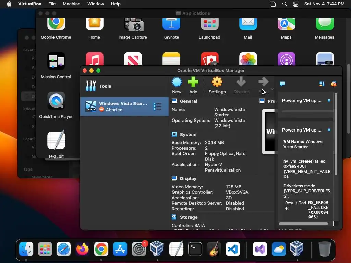Click the notification center warning icon

pos(282,84)
